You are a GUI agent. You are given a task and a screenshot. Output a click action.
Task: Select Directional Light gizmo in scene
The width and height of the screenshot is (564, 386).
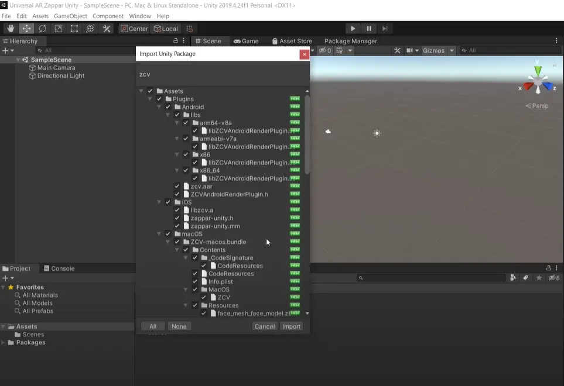(x=377, y=133)
